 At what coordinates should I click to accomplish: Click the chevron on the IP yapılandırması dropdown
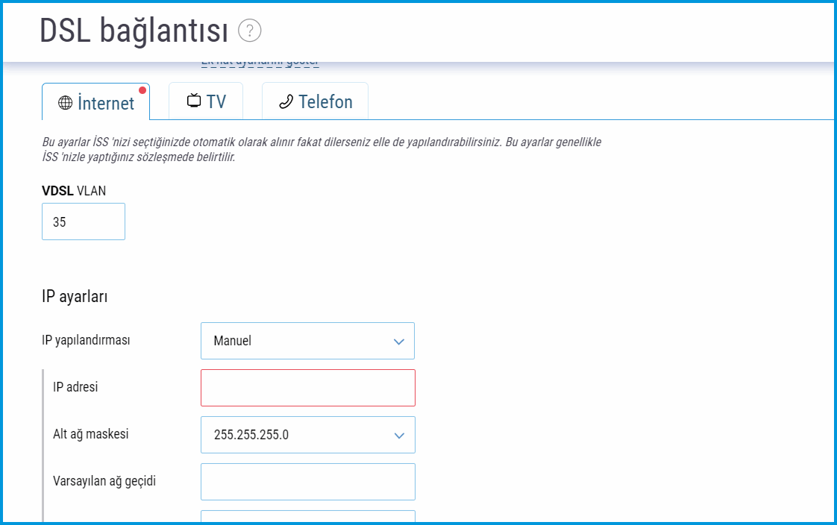pyautogui.click(x=398, y=341)
